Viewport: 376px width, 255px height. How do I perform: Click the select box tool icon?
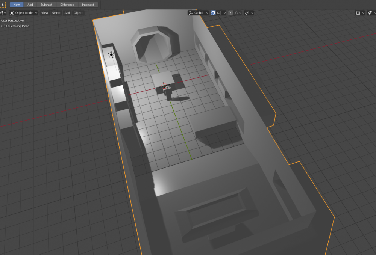[3, 5]
